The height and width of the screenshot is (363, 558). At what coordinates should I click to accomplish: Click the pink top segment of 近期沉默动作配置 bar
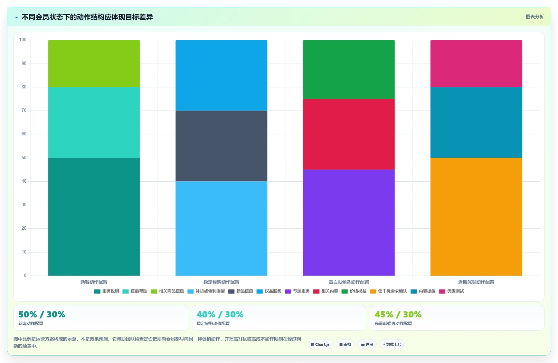[476, 64]
